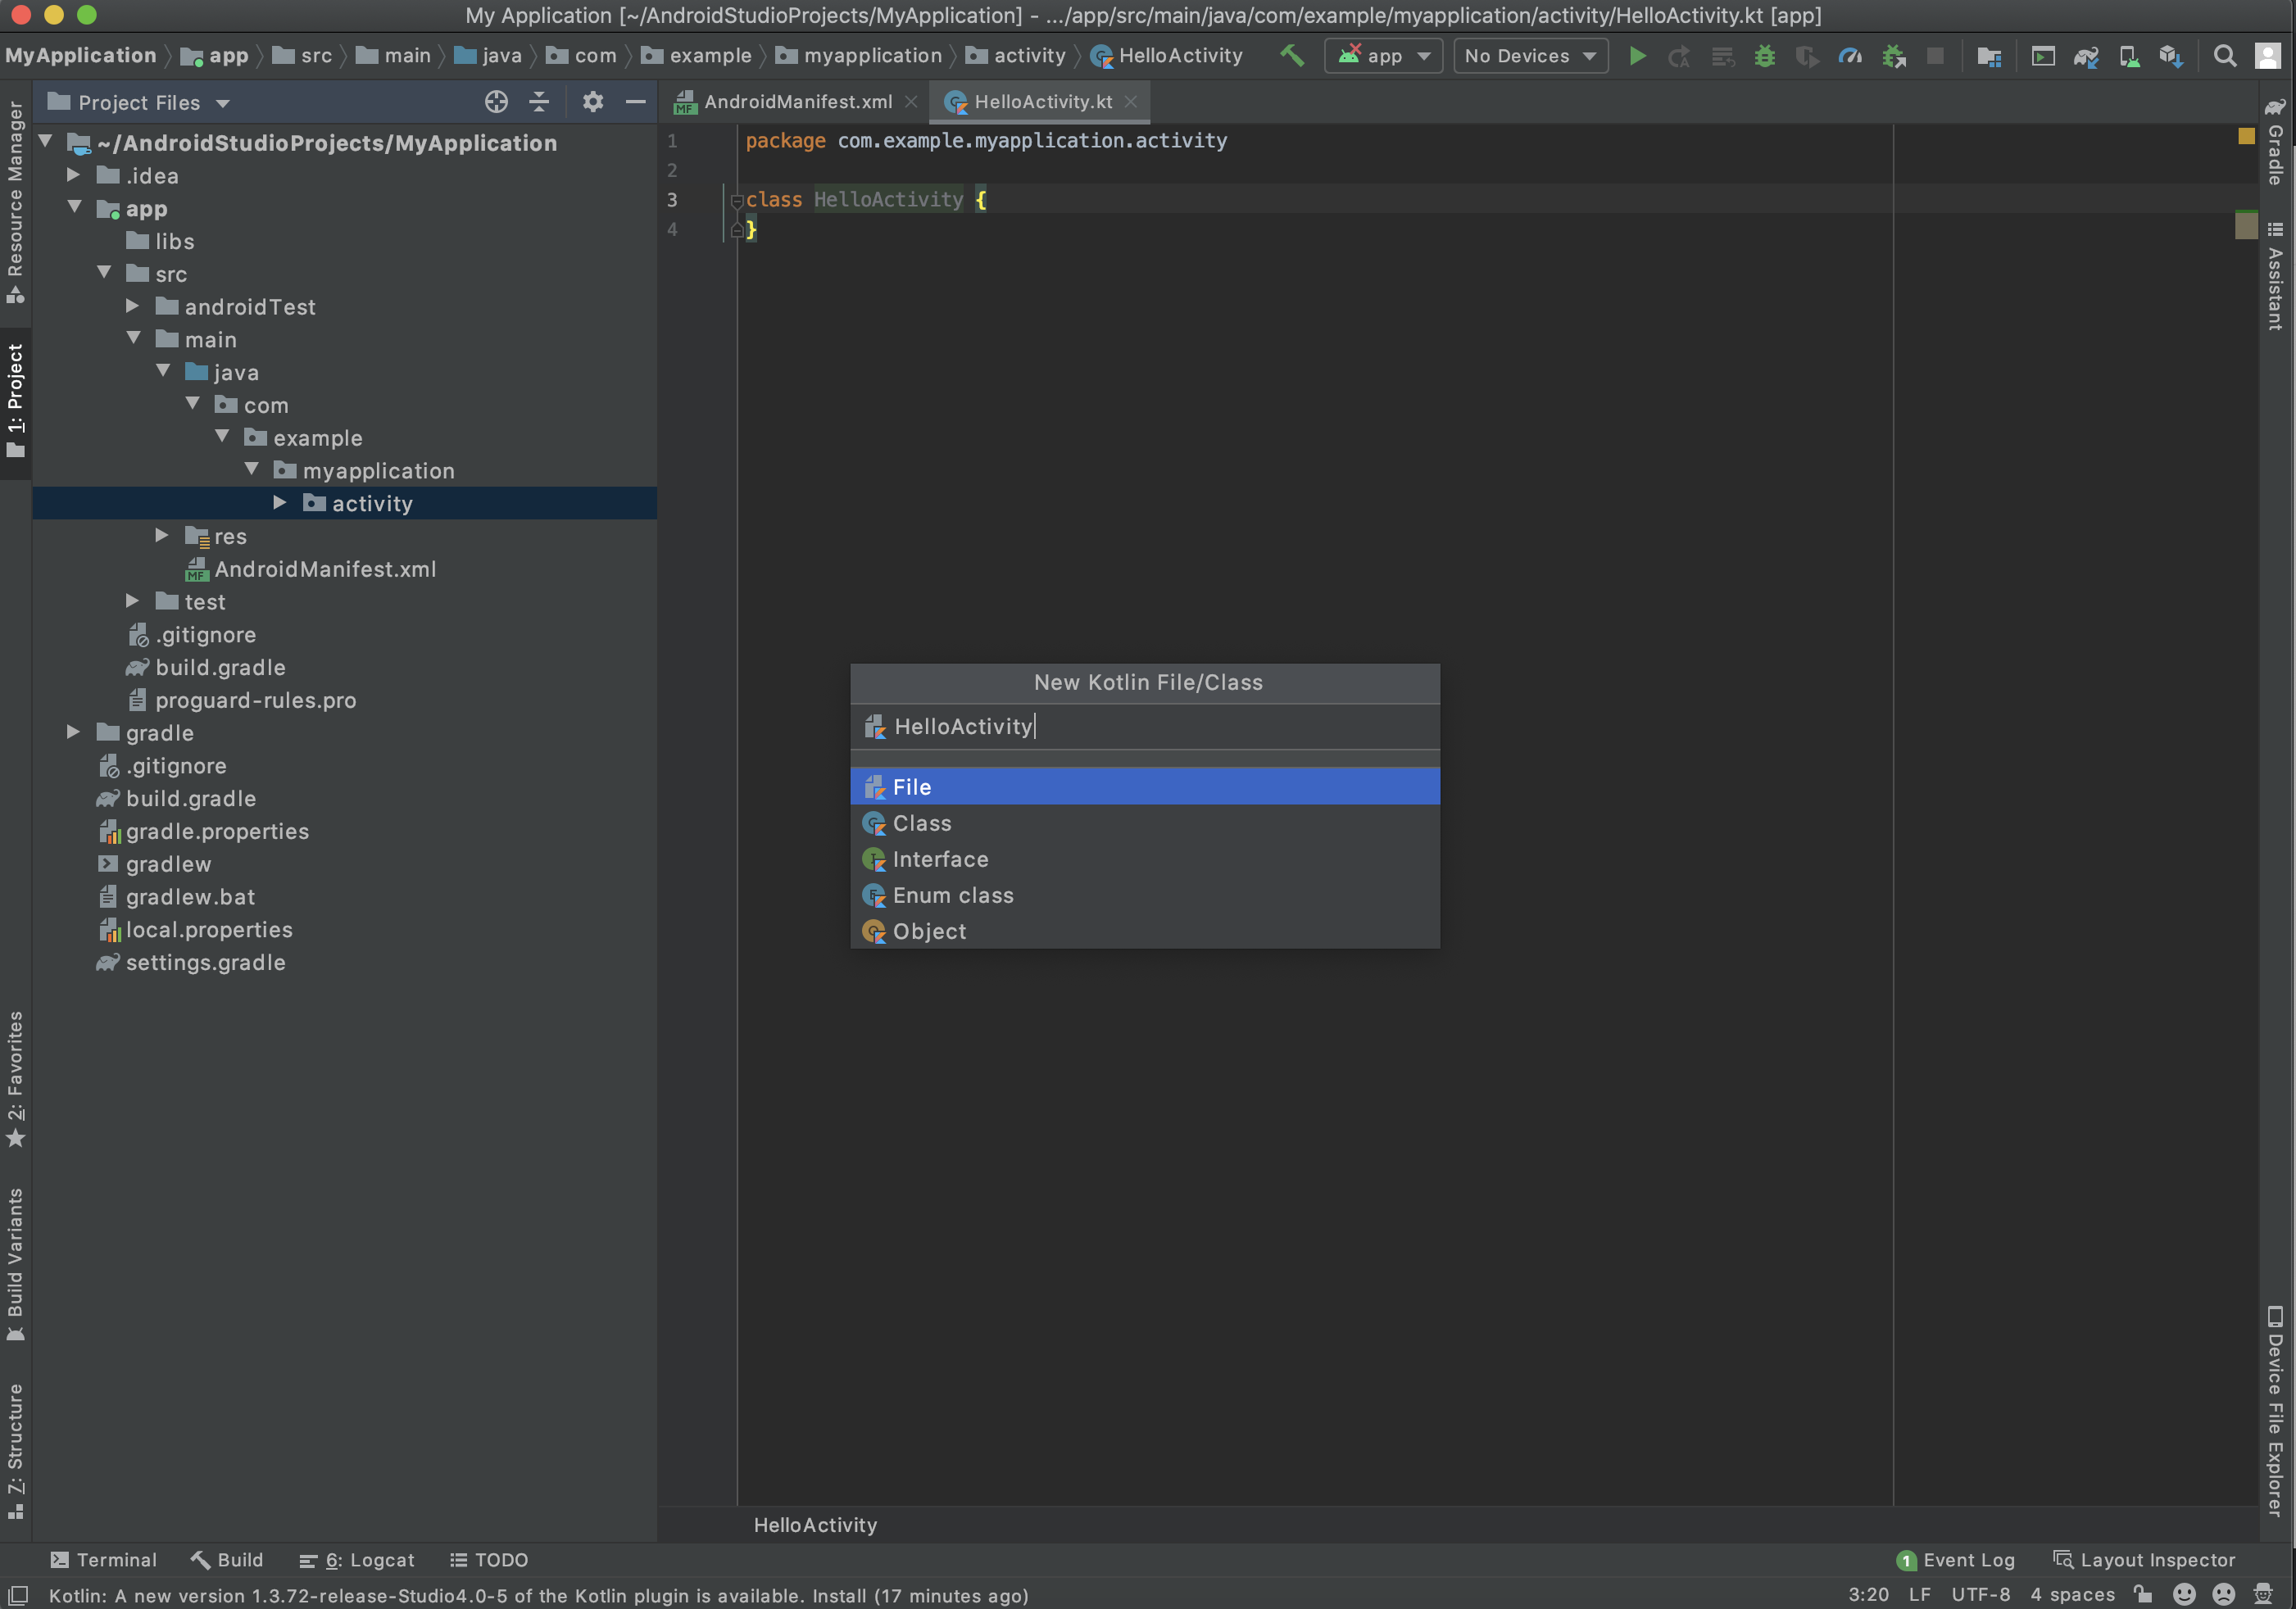Open the SDK Manager icon
This screenshot has width=2296, height=1609.
[2170, 56]
